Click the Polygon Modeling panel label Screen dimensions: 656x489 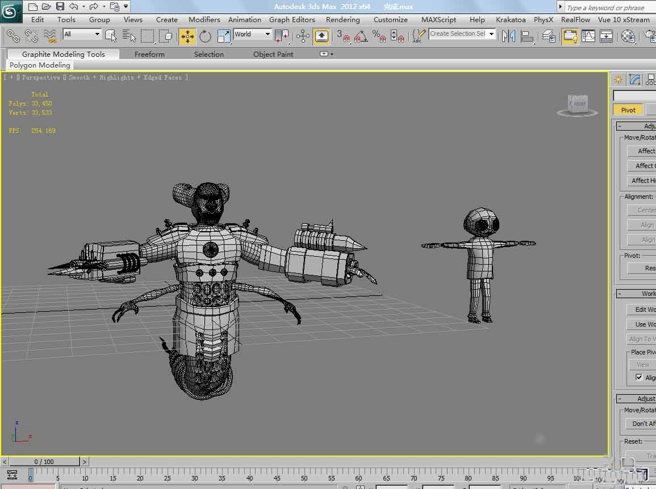point(40,65)
